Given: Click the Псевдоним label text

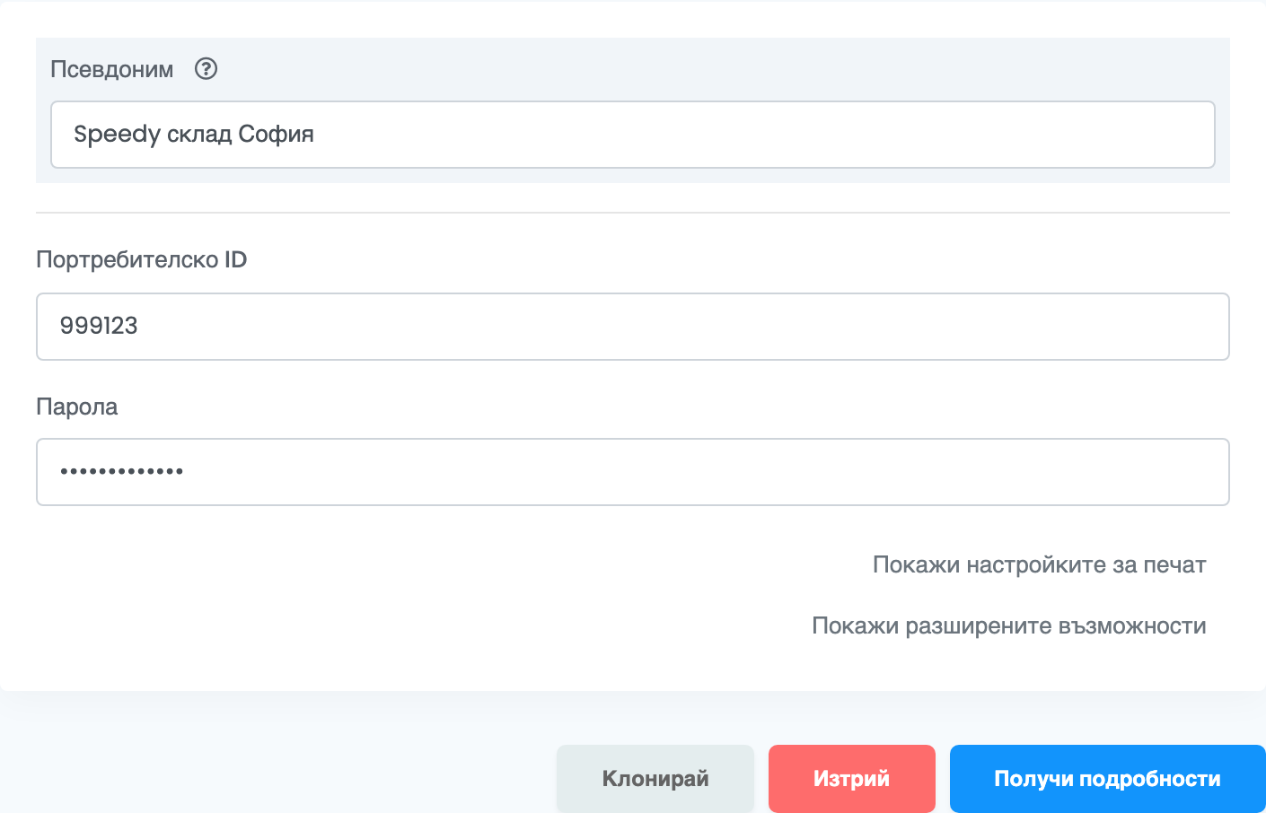Looking at the screenshot, I should 112,70.
